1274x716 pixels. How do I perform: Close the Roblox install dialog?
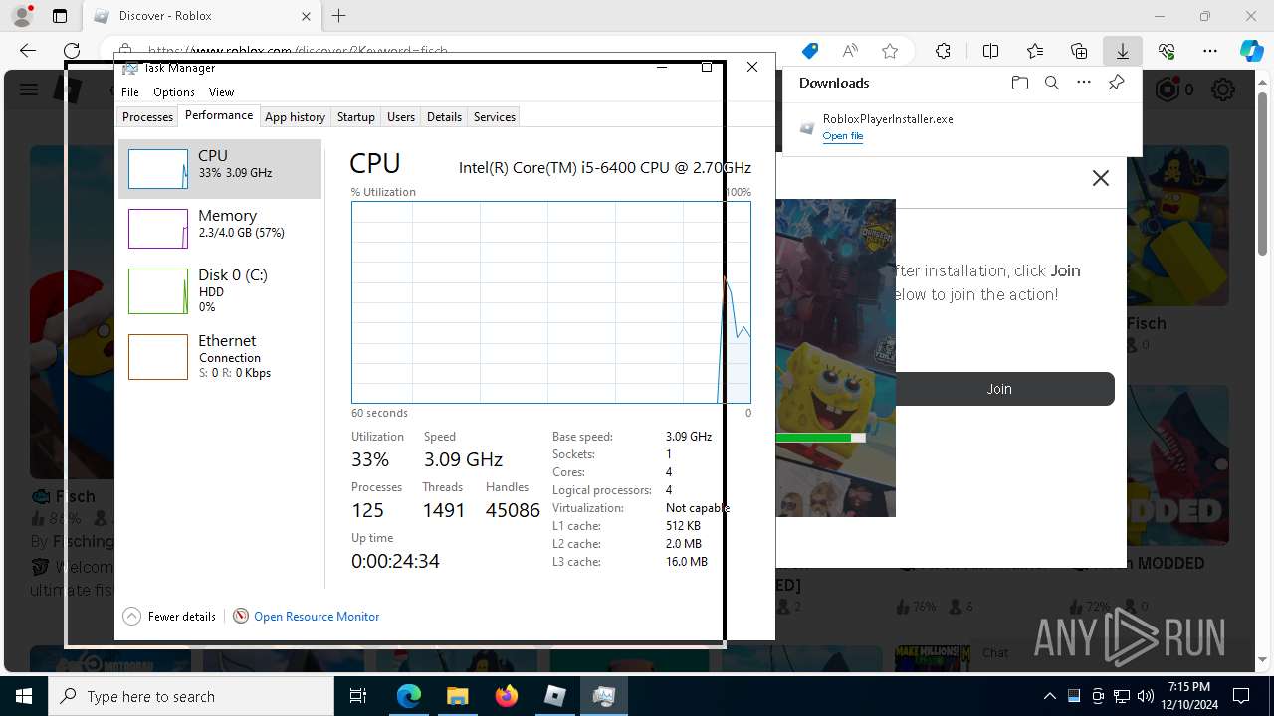pos(1100,178)
